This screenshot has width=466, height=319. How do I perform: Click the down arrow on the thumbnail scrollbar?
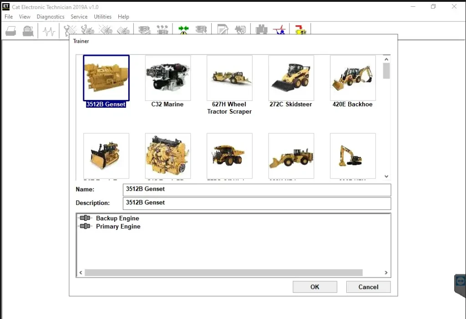point(386,176)
